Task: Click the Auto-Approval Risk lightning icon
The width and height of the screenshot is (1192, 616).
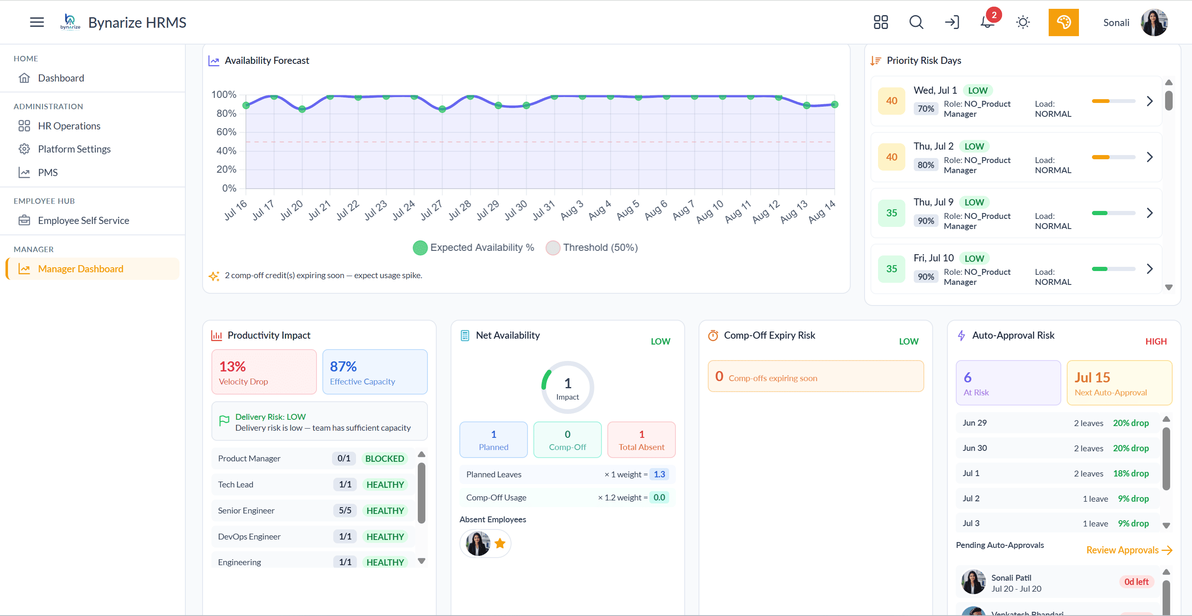Action: click(x=961, y=335)
